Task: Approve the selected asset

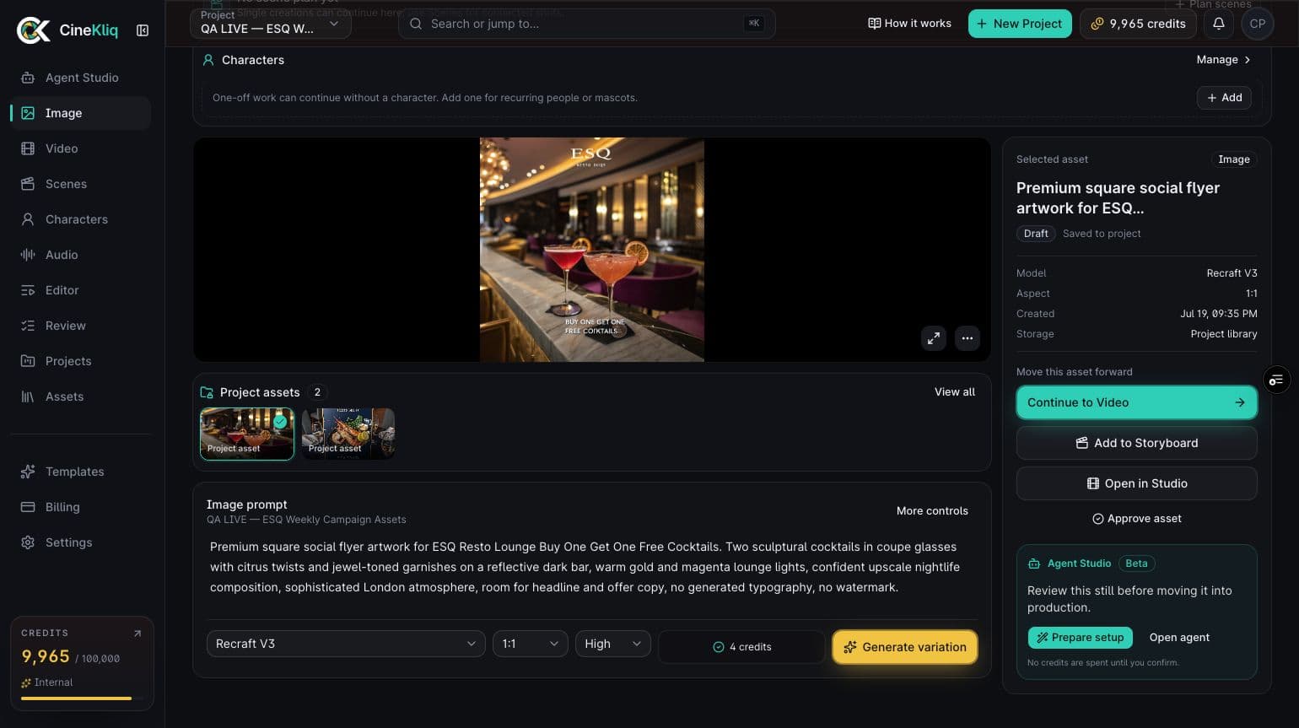Action: pos(1136,519)
